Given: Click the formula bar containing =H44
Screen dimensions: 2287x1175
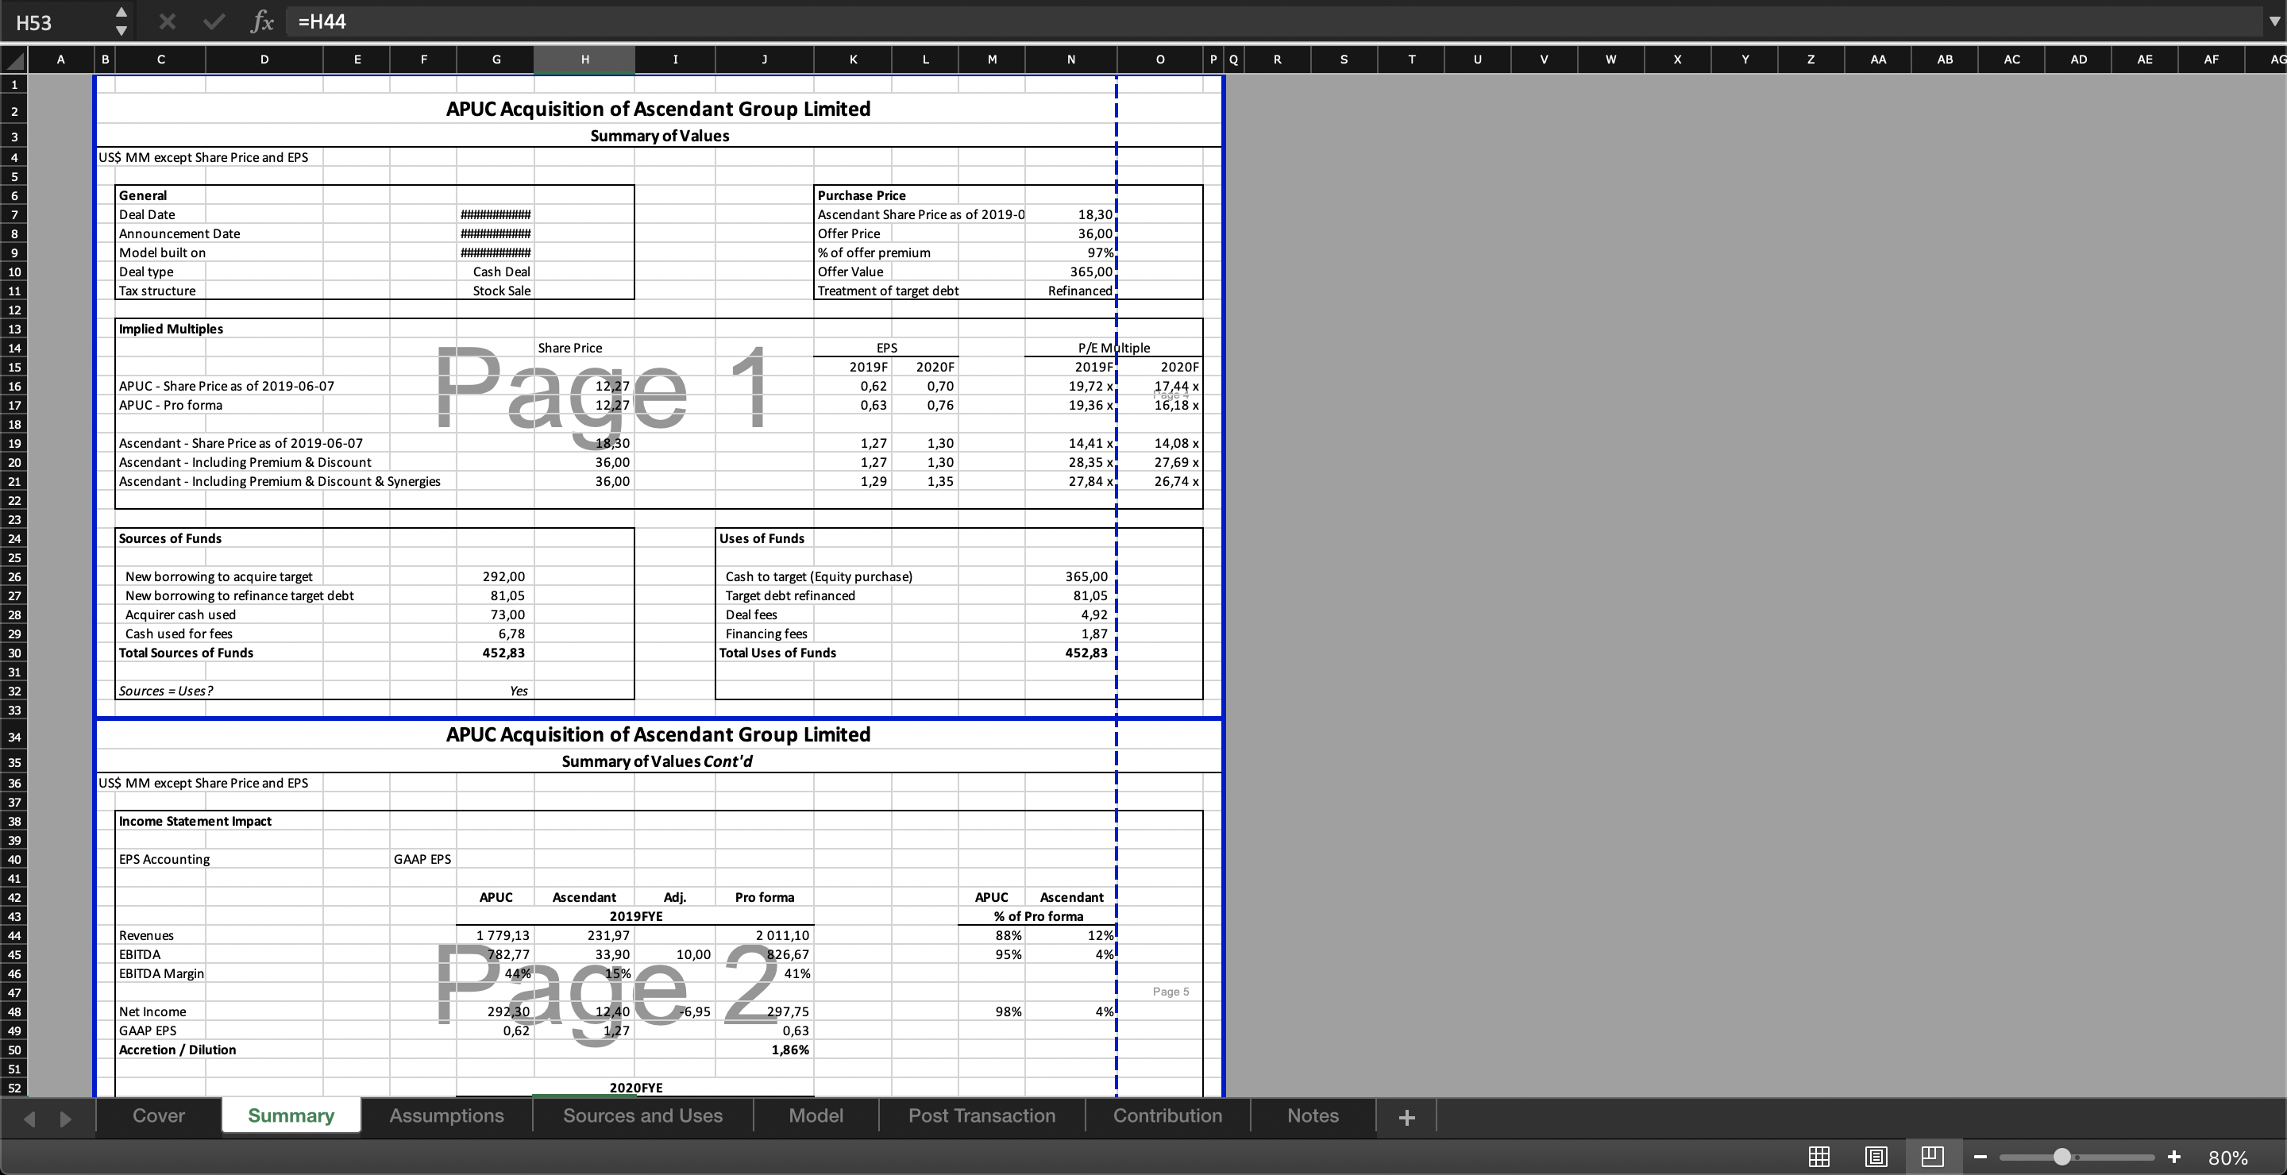Looking at the screenshot, I should (1270, 21).
